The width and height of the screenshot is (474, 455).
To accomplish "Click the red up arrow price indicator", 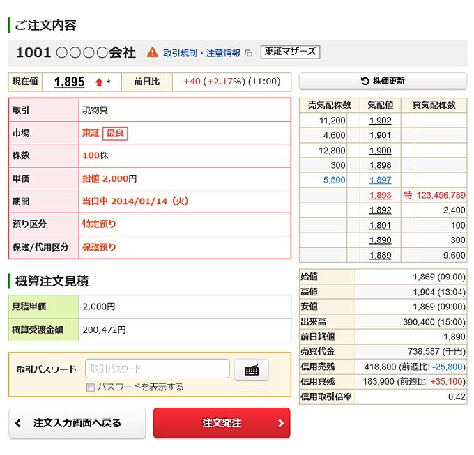I will point(99,82).
